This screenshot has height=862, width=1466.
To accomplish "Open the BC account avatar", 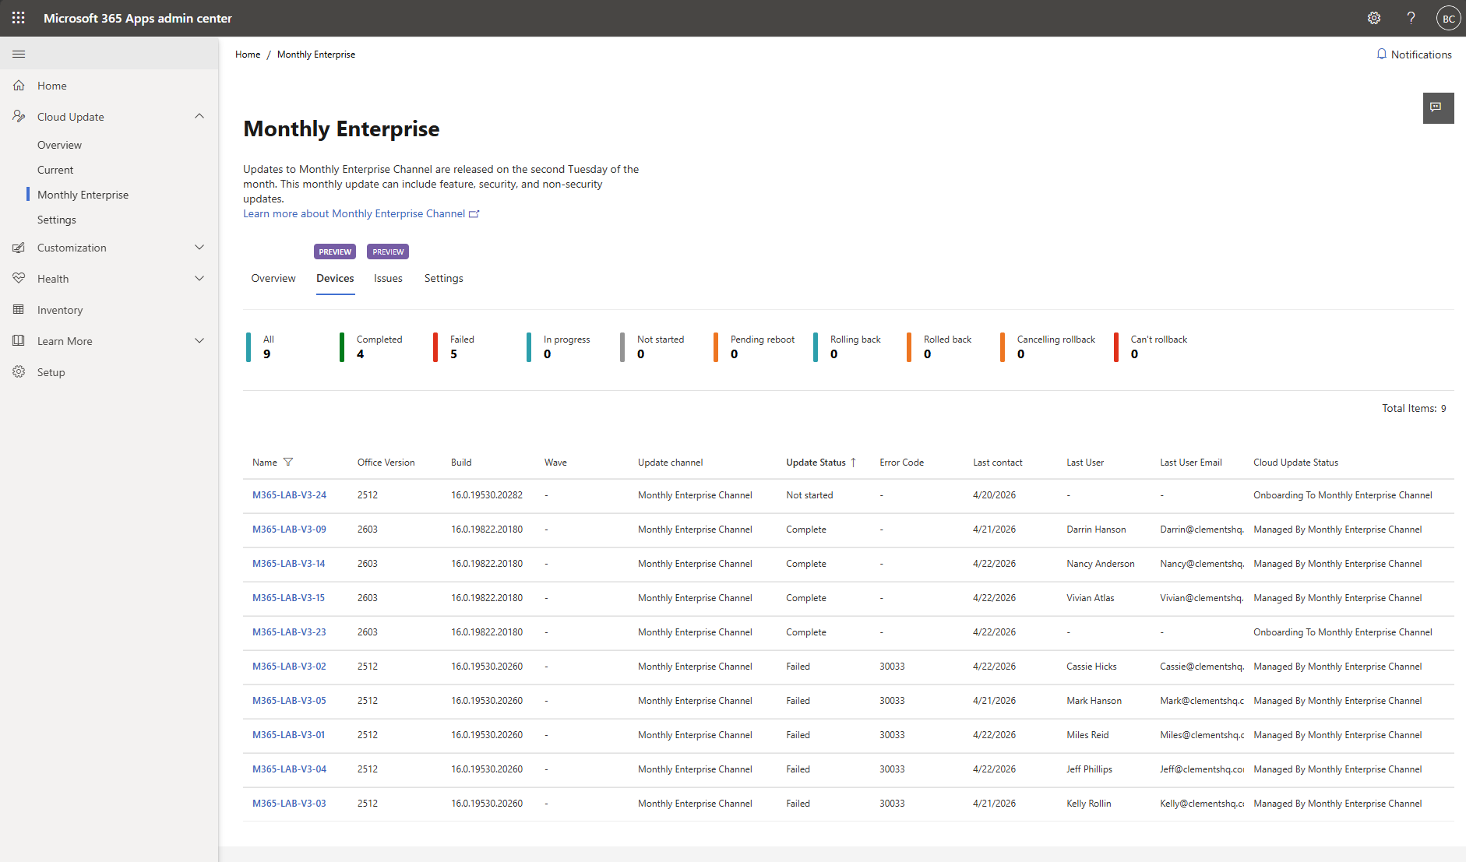I will pyautogui.click(x=1448, y=18).
